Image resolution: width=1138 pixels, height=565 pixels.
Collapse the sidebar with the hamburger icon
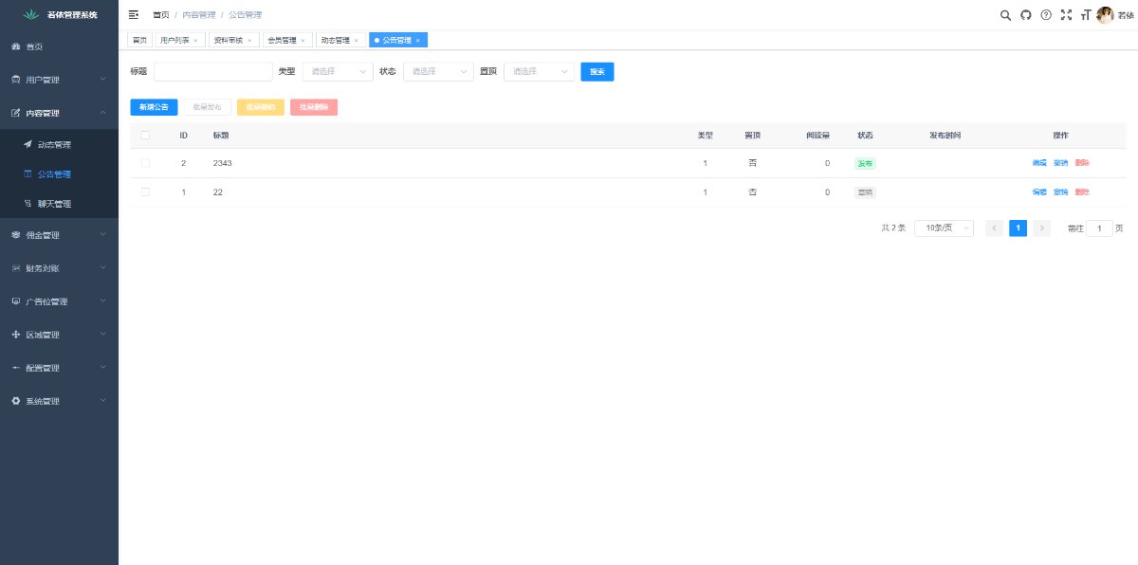point(133,14)
